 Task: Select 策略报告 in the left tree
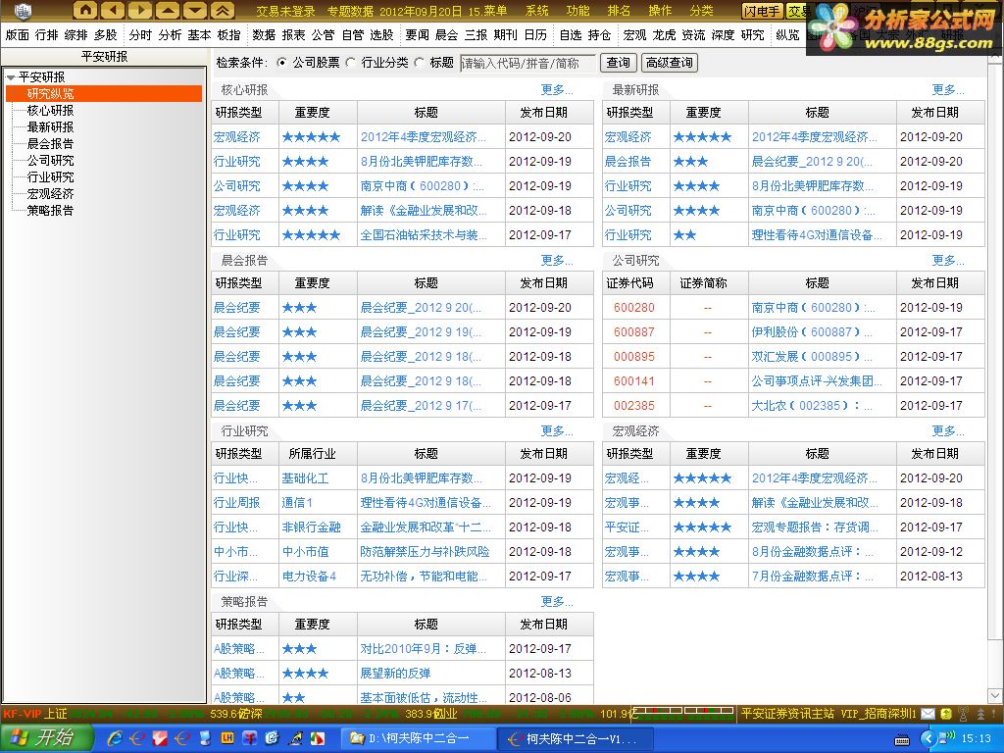coord(50,210)
